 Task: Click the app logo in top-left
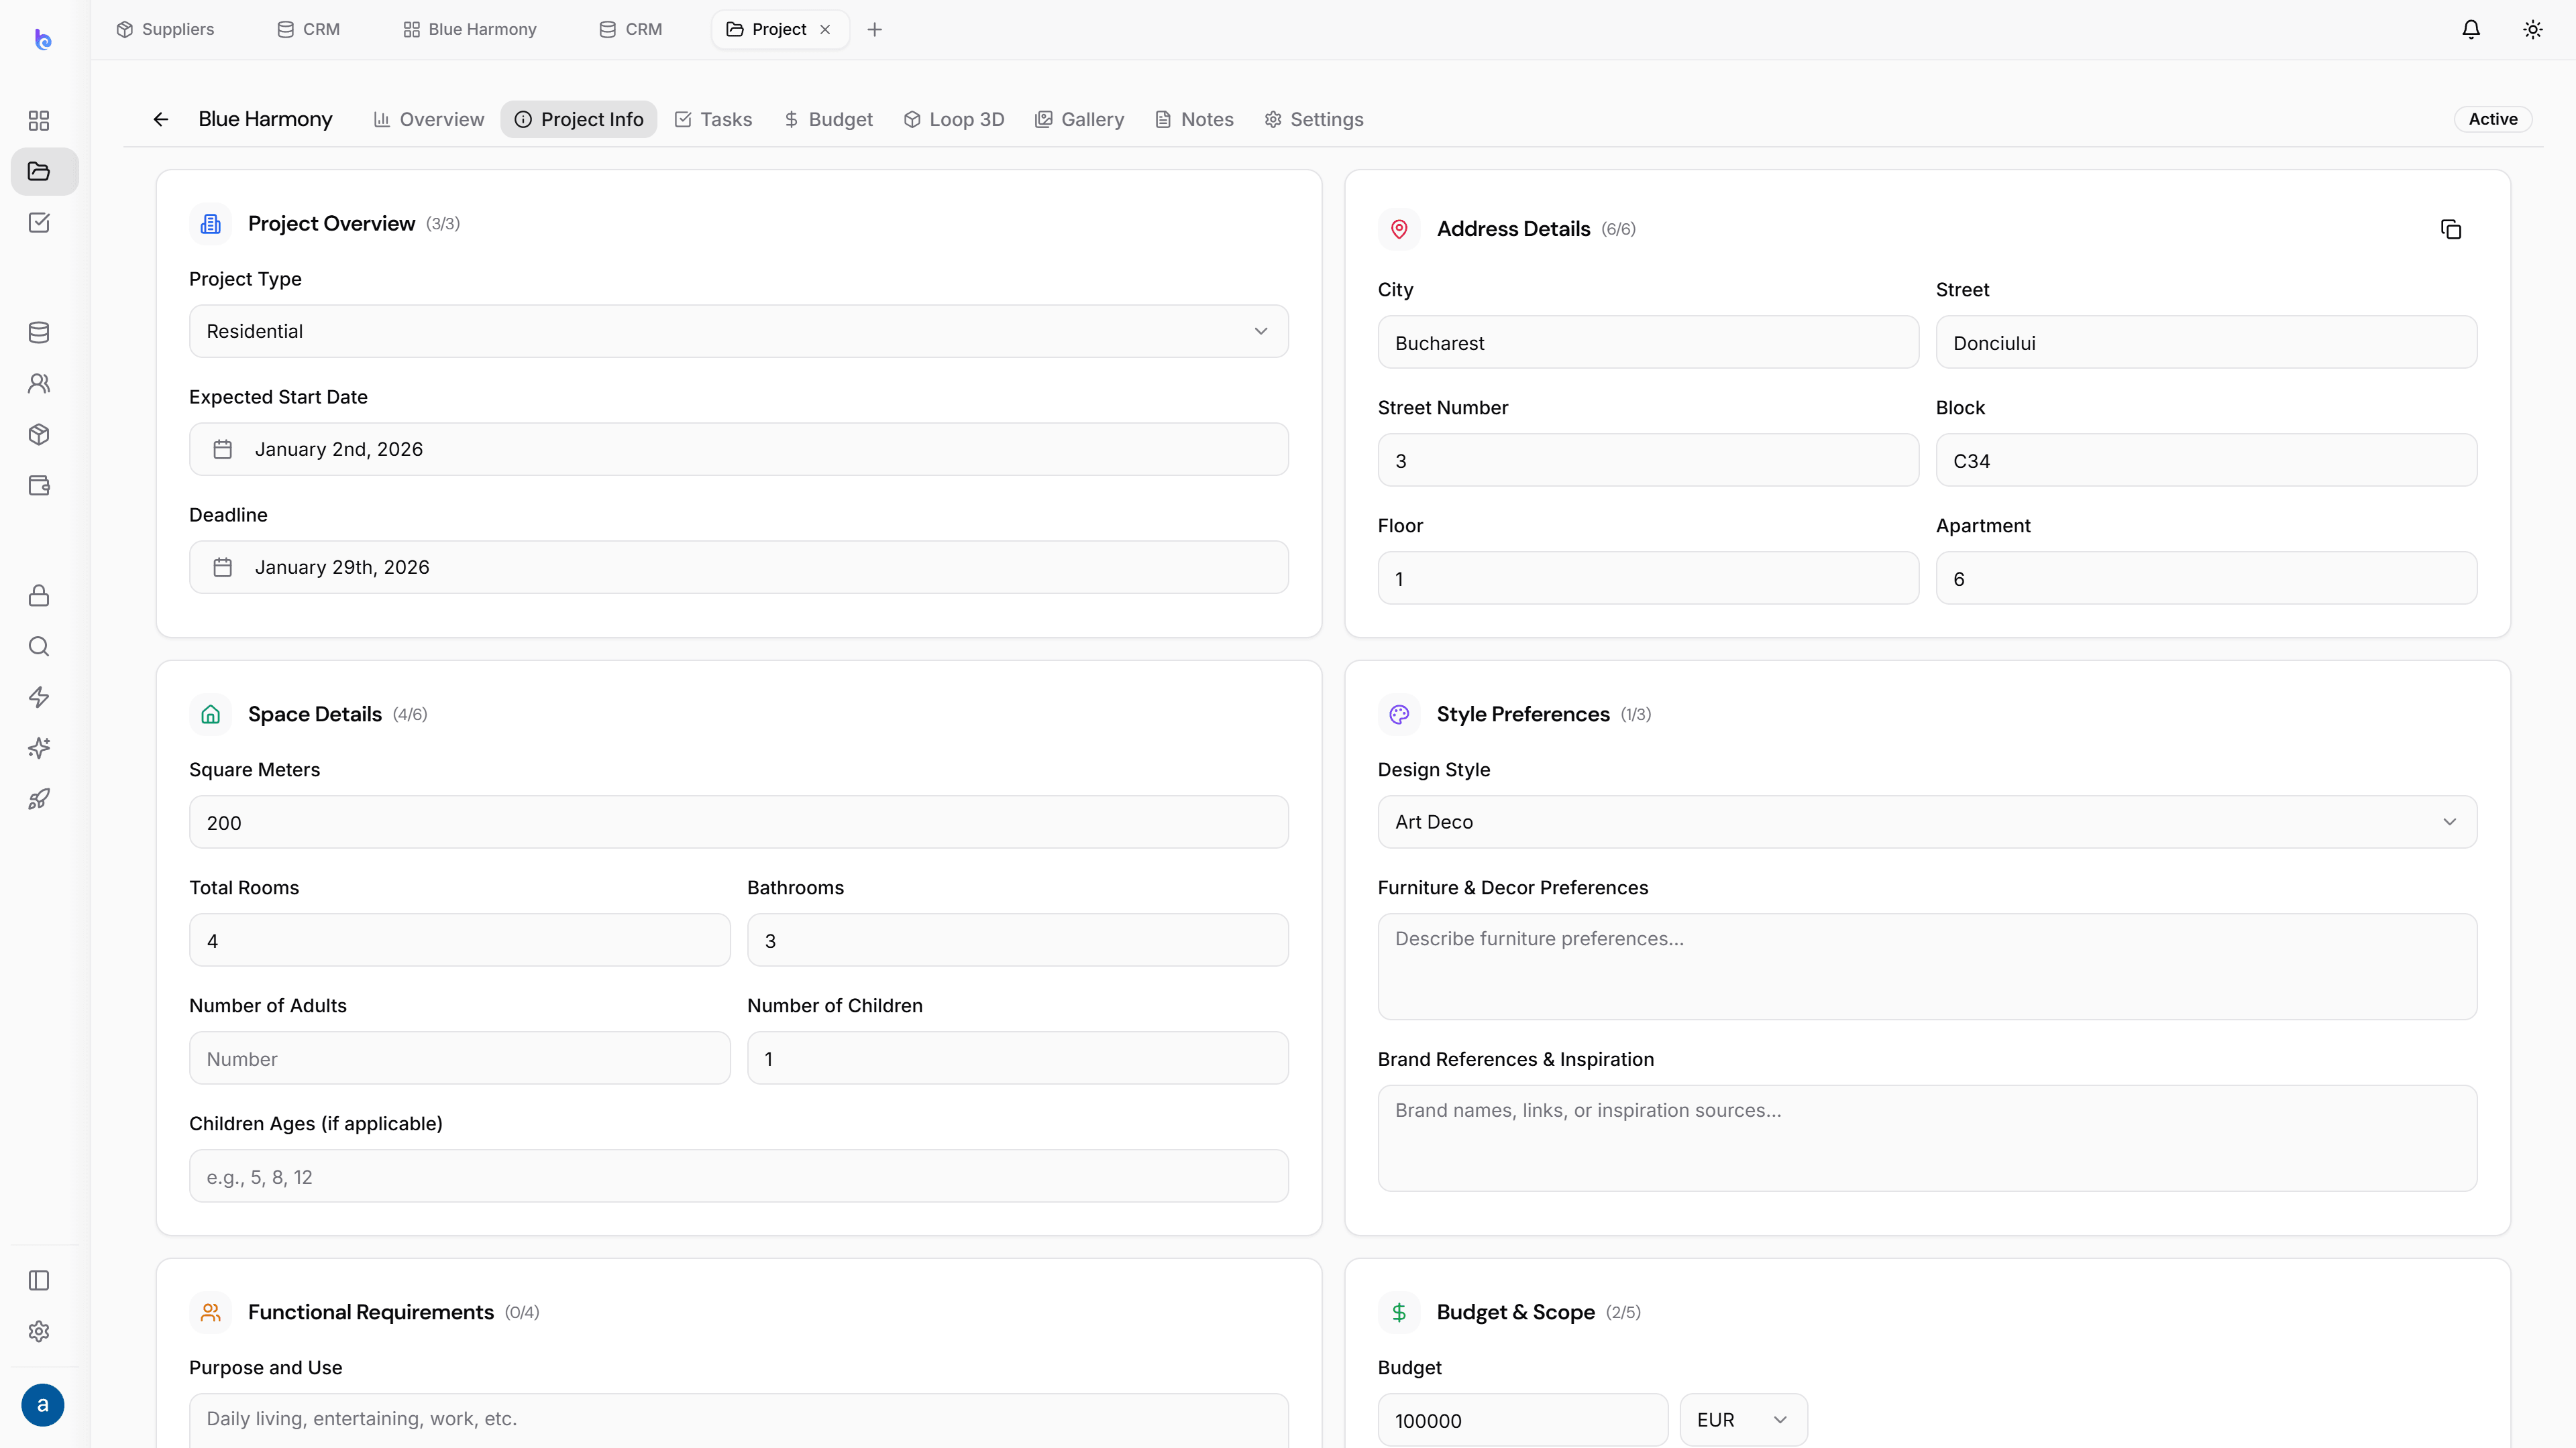pyautogui.click(x=43, y=40)
